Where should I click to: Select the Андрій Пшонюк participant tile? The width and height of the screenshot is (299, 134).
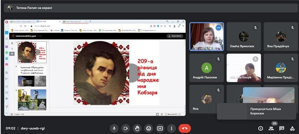(x=206, y=68)
